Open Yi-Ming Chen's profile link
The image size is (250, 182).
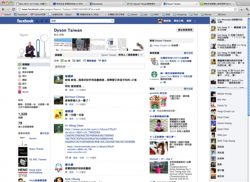[74, 126]
